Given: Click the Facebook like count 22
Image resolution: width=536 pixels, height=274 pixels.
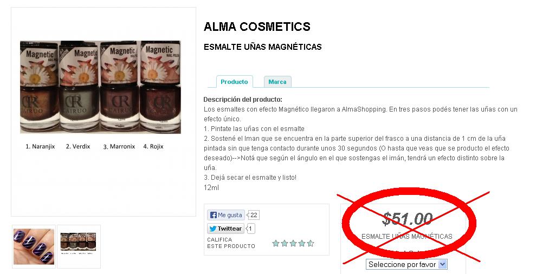Looking at the screenshot, I should click(254, 215).
